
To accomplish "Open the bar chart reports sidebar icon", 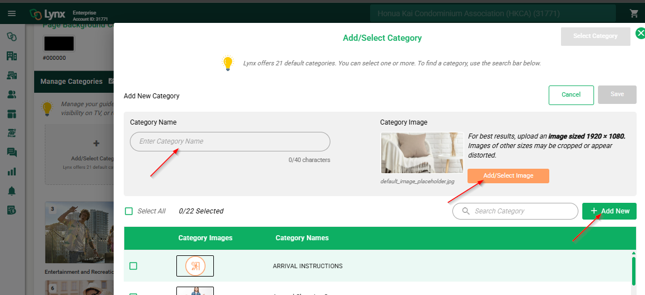I will 12,172.
